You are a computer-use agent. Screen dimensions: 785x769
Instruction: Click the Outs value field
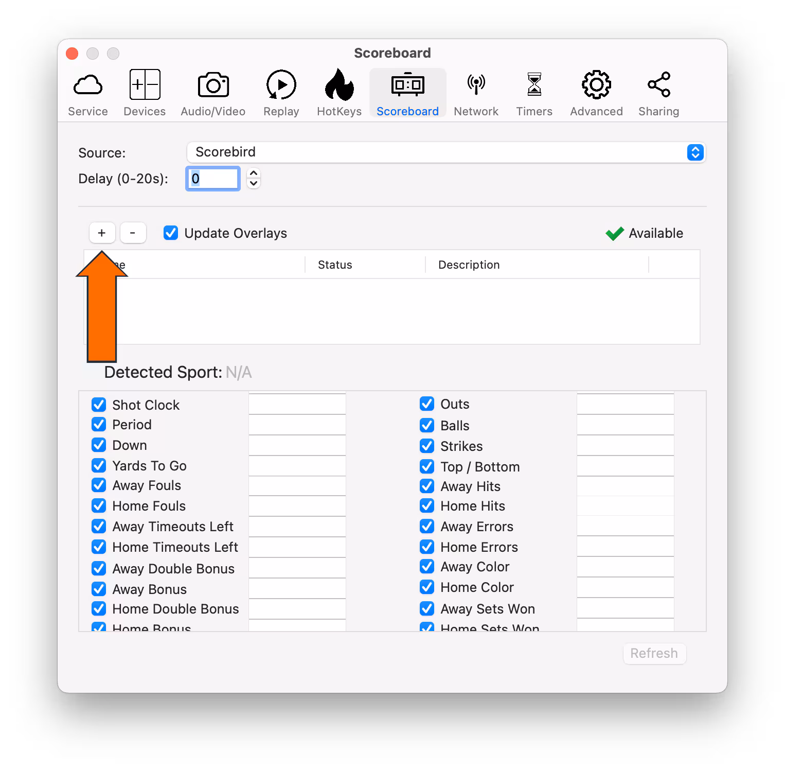626,404
